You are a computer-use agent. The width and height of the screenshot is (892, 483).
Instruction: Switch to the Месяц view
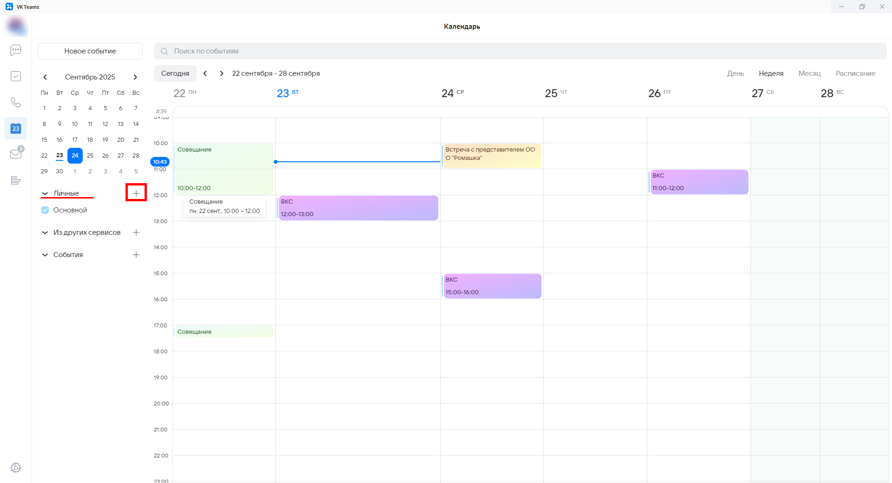coord(809,73)
